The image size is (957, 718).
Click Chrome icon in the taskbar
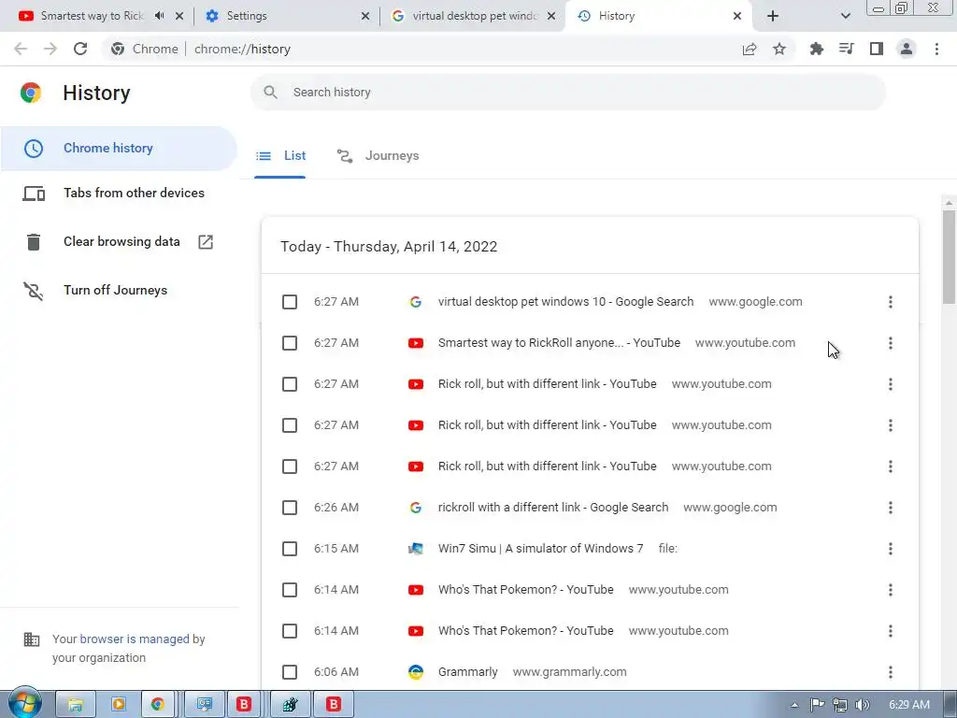point(158,705)
